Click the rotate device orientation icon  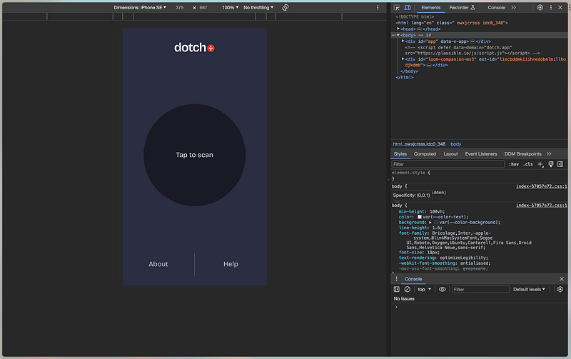point(285,7)
